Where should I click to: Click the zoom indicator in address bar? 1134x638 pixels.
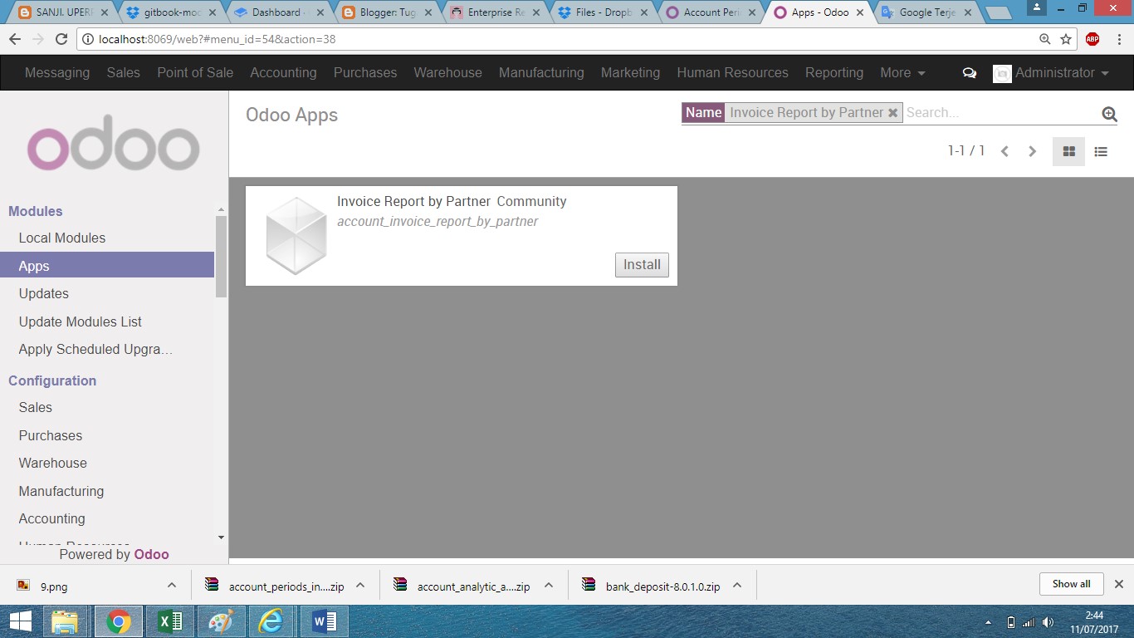coord(1044,39)
